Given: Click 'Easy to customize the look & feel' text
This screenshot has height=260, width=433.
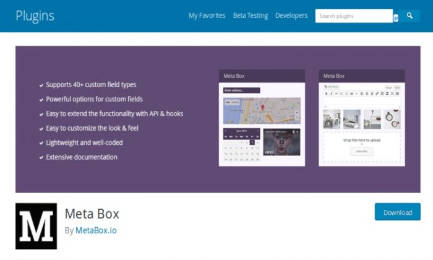Looking at the screenshot, I should point(92,128).
